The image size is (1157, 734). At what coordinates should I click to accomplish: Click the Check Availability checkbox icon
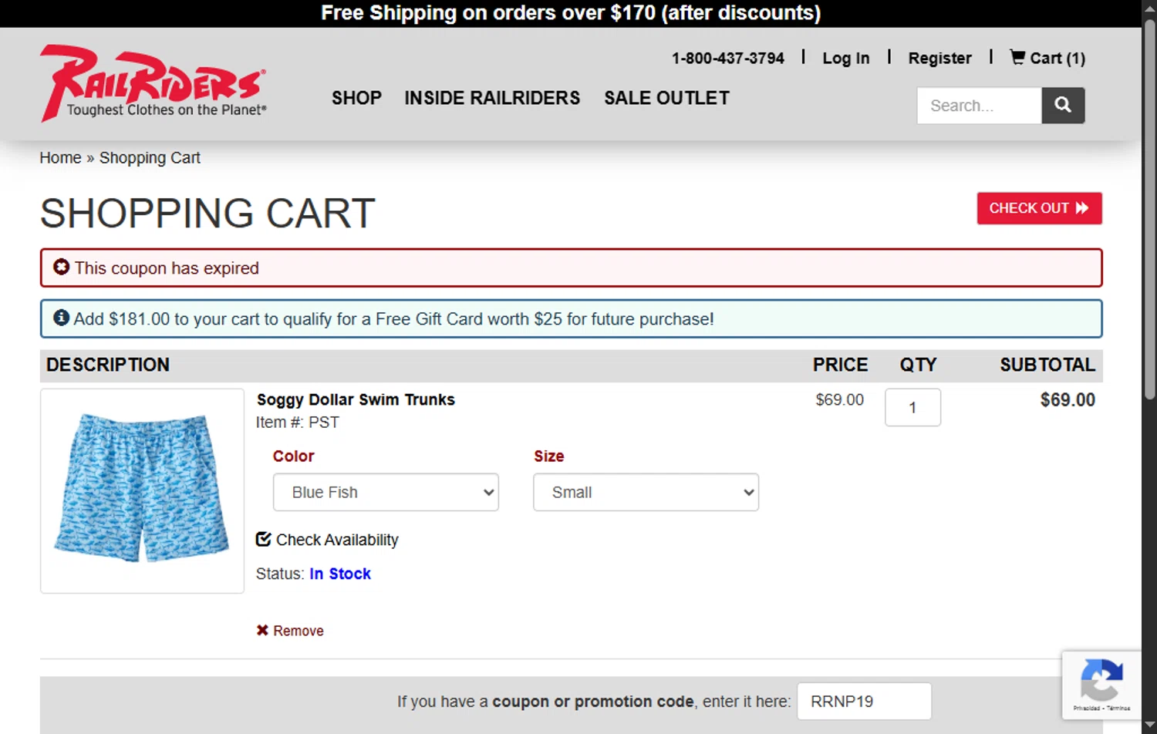[x=264, y=539]
